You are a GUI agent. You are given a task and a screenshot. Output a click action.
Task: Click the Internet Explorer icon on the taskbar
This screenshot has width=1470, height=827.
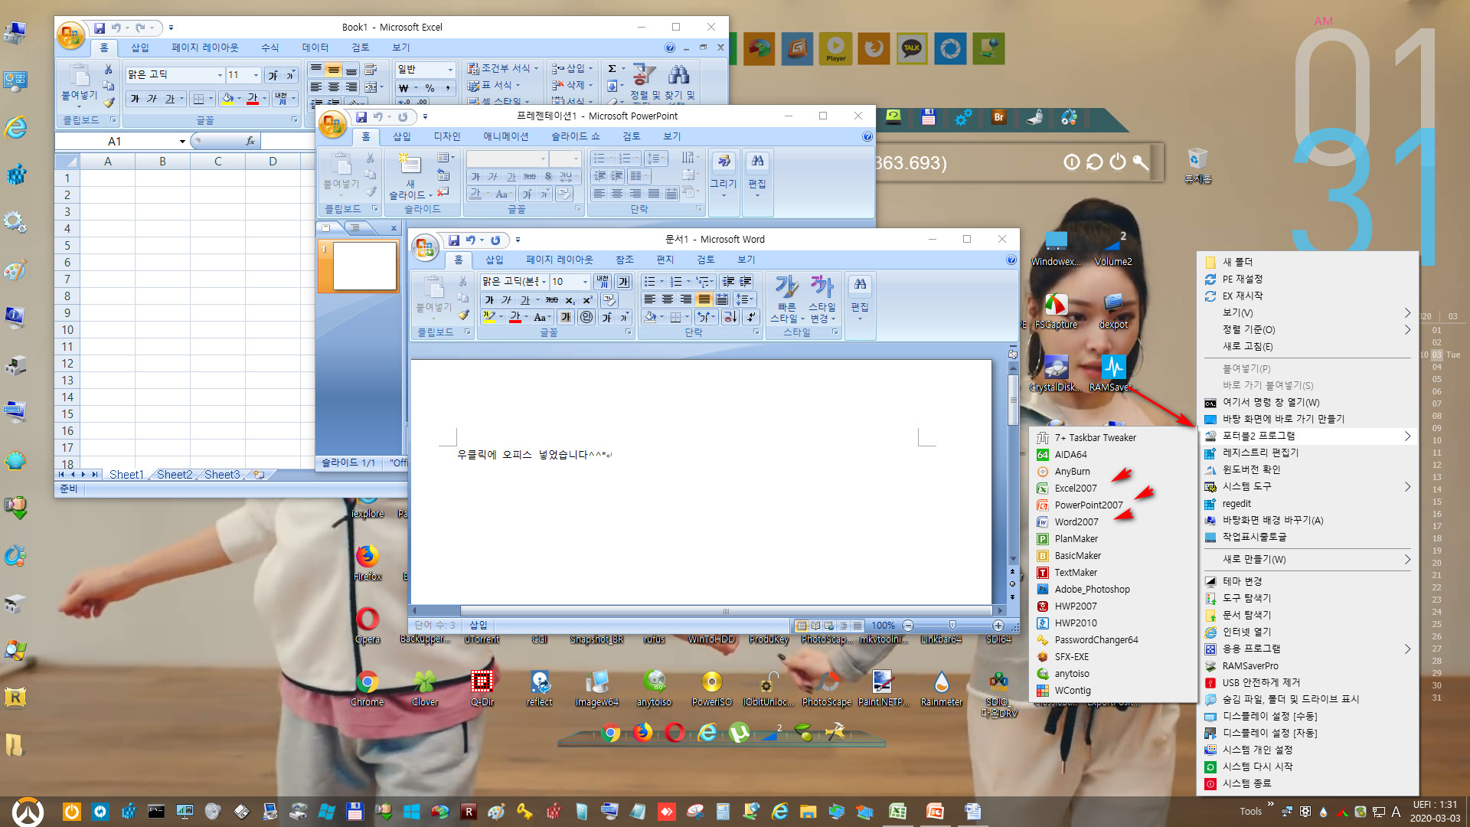(x=779, y=811)
